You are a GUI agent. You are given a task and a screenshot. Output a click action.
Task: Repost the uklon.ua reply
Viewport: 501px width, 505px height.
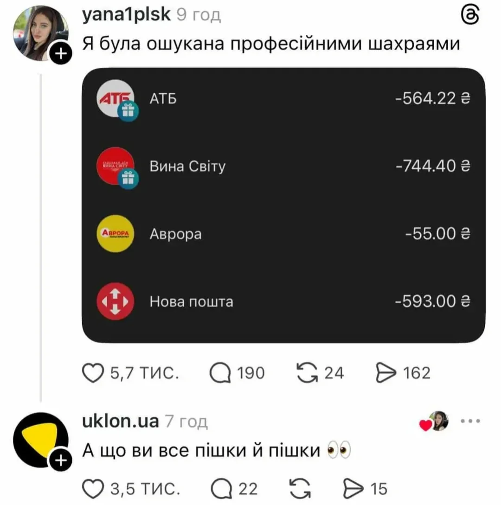tap(300, 489)
